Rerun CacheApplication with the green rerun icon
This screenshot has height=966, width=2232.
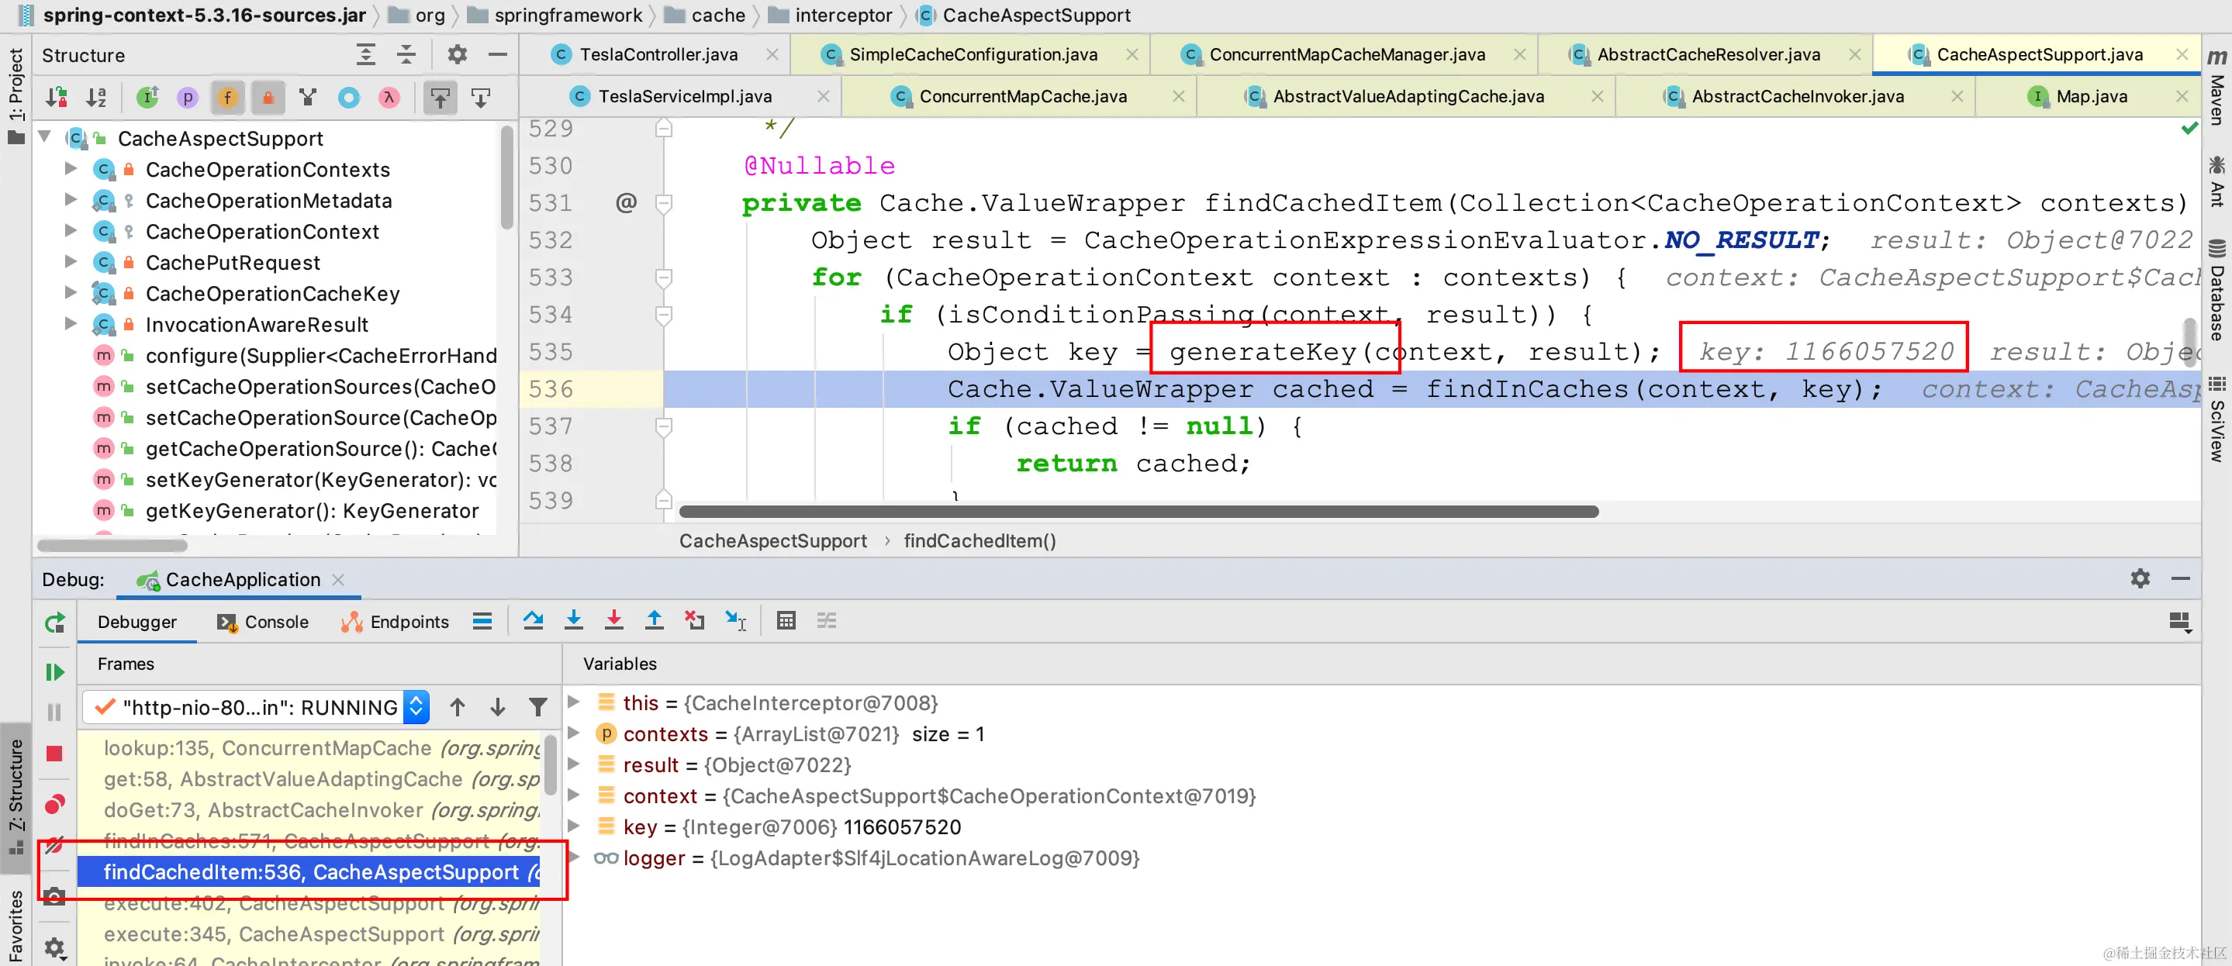click(x=54, y=622)
